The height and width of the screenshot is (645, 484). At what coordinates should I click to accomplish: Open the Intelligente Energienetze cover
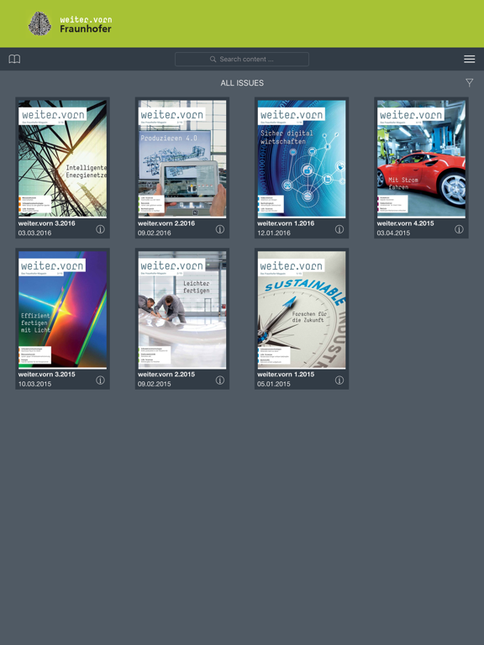coord(62,159)
